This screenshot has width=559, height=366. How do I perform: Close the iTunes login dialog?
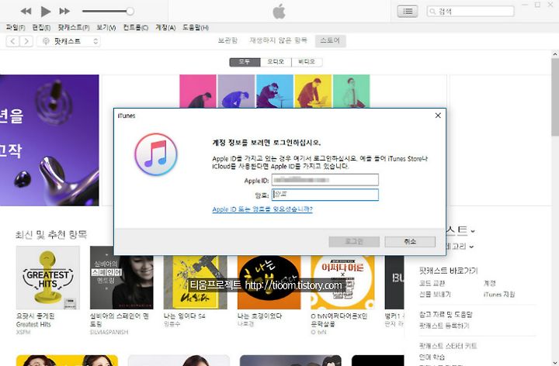[438, 116]
